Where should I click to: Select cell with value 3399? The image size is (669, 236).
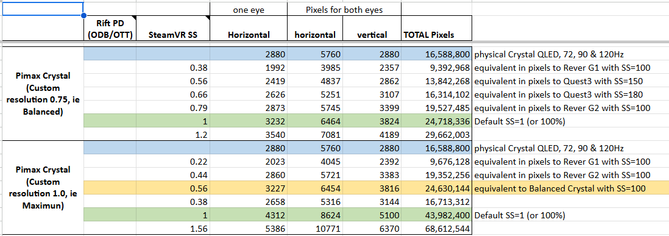click(x=372, y=108)
